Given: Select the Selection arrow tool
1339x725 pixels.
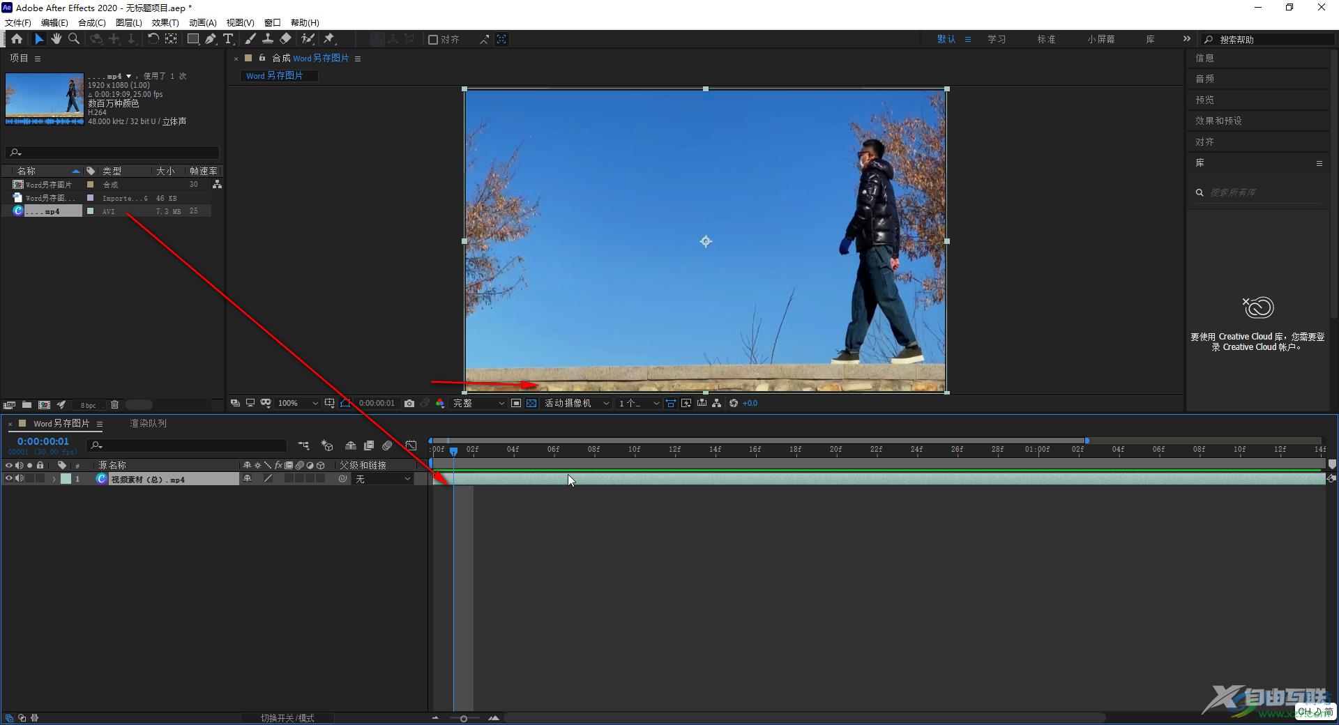Looking at the screenshot, I should click(x=39, y=39).
